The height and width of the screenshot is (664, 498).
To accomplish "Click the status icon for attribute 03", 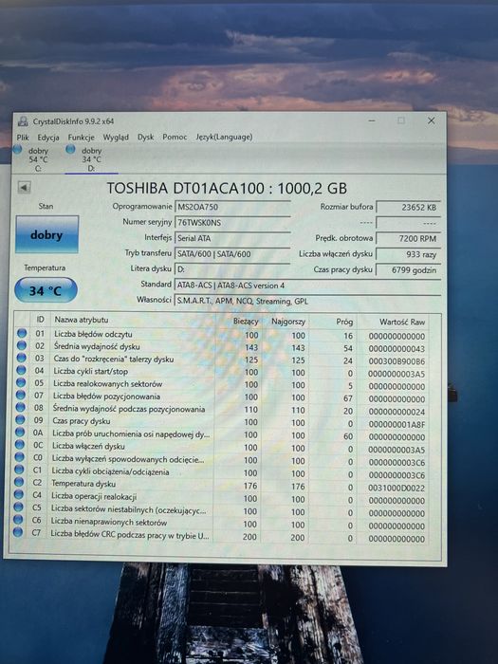I will pyautogui.click(x=21, y=358).
